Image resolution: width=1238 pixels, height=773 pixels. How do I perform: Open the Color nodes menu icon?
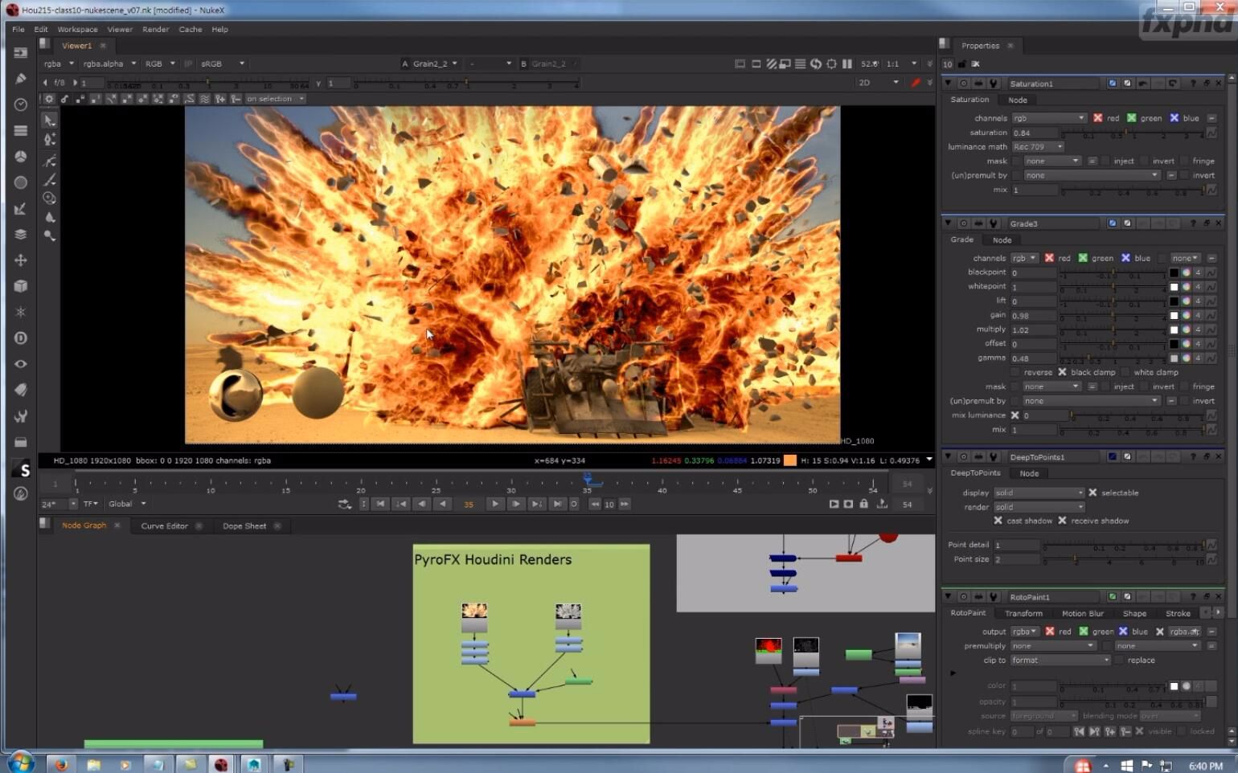pyautogui.click(x=21, y=156)
